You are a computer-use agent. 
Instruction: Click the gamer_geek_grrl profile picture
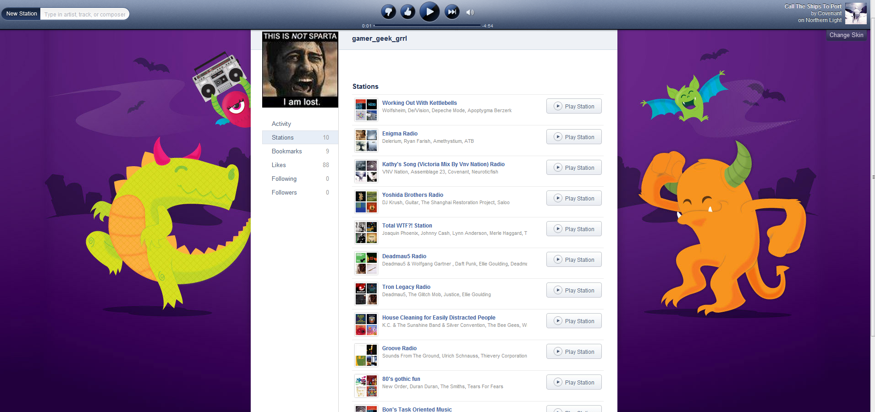(300, 70)
